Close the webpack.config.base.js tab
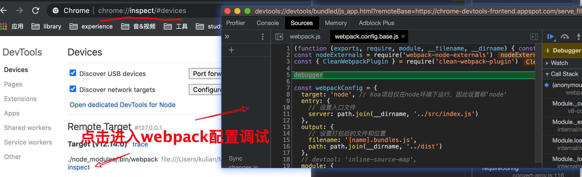This screenshot has width=582, height=177. (x=403, y=36)
